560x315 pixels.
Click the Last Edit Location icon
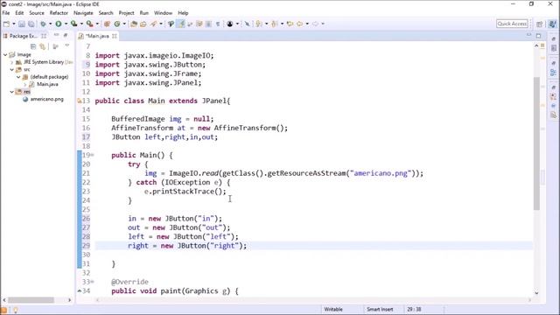(290, 24)
